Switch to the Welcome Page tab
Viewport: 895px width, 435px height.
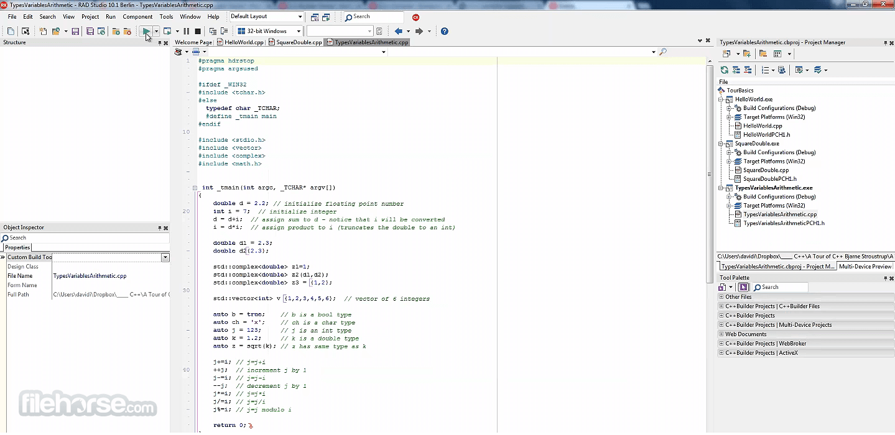pos(193,42)
